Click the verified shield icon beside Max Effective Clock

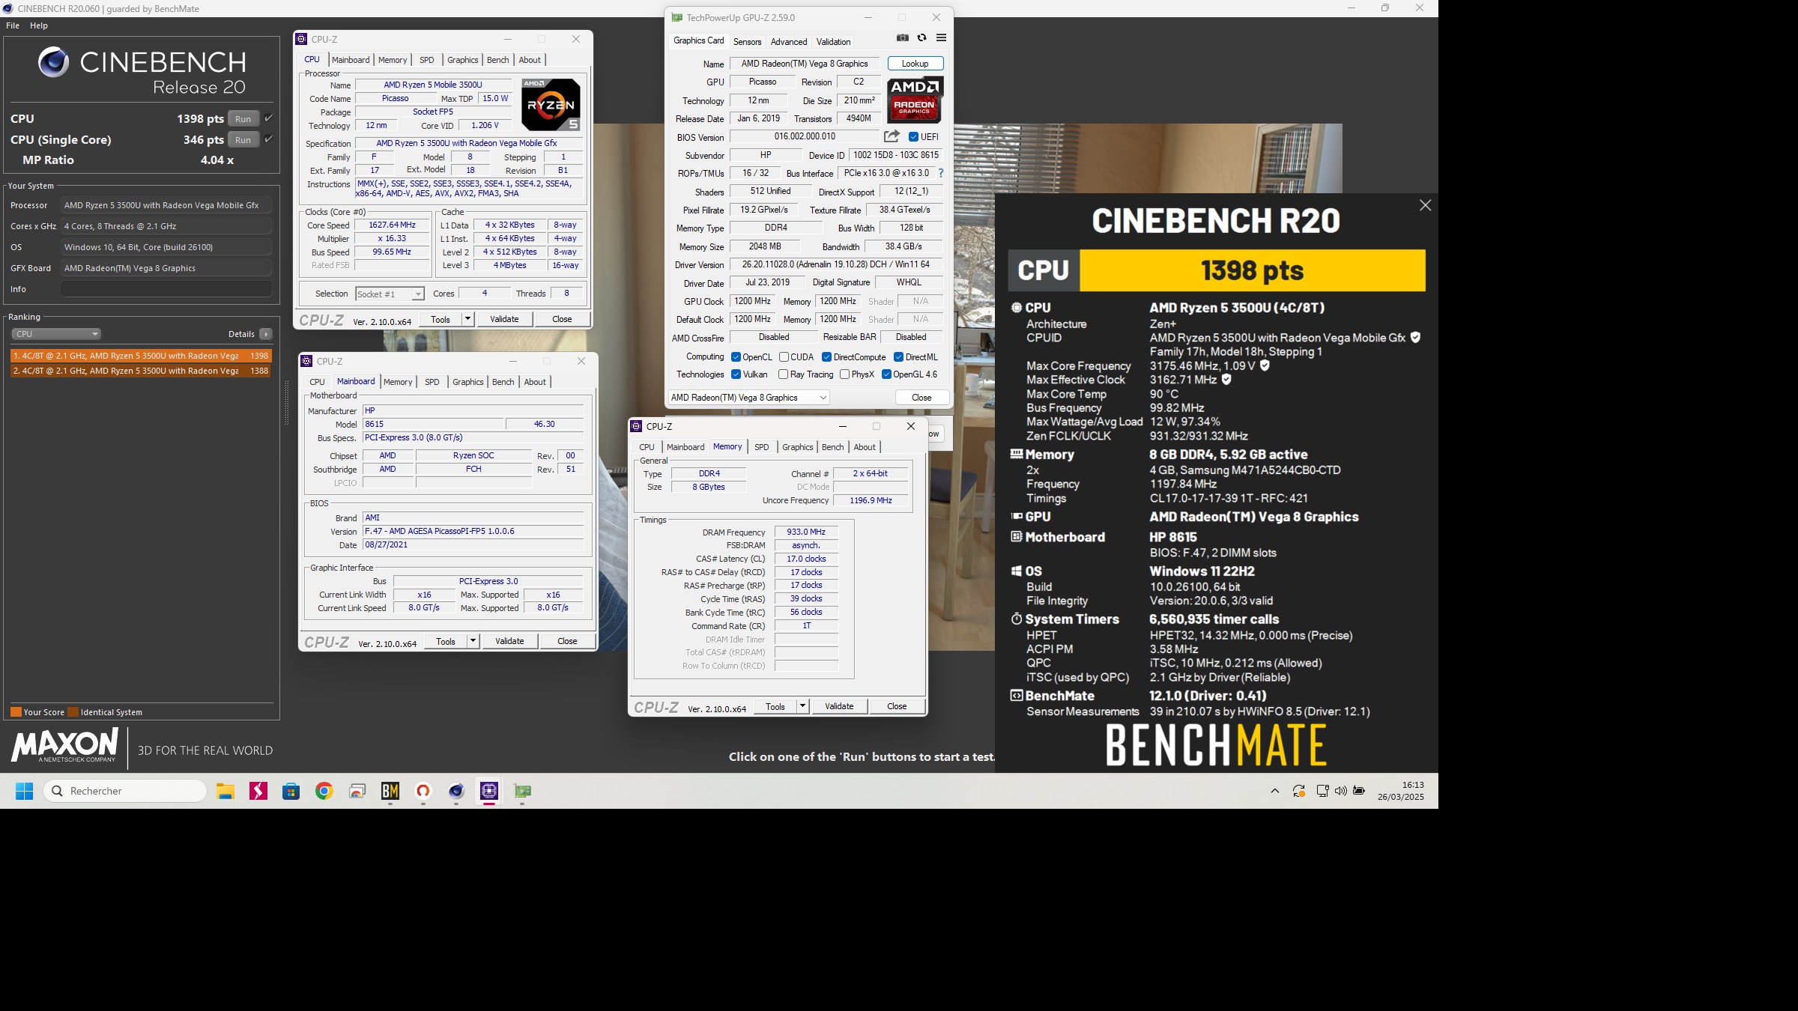pos(1226,380)
